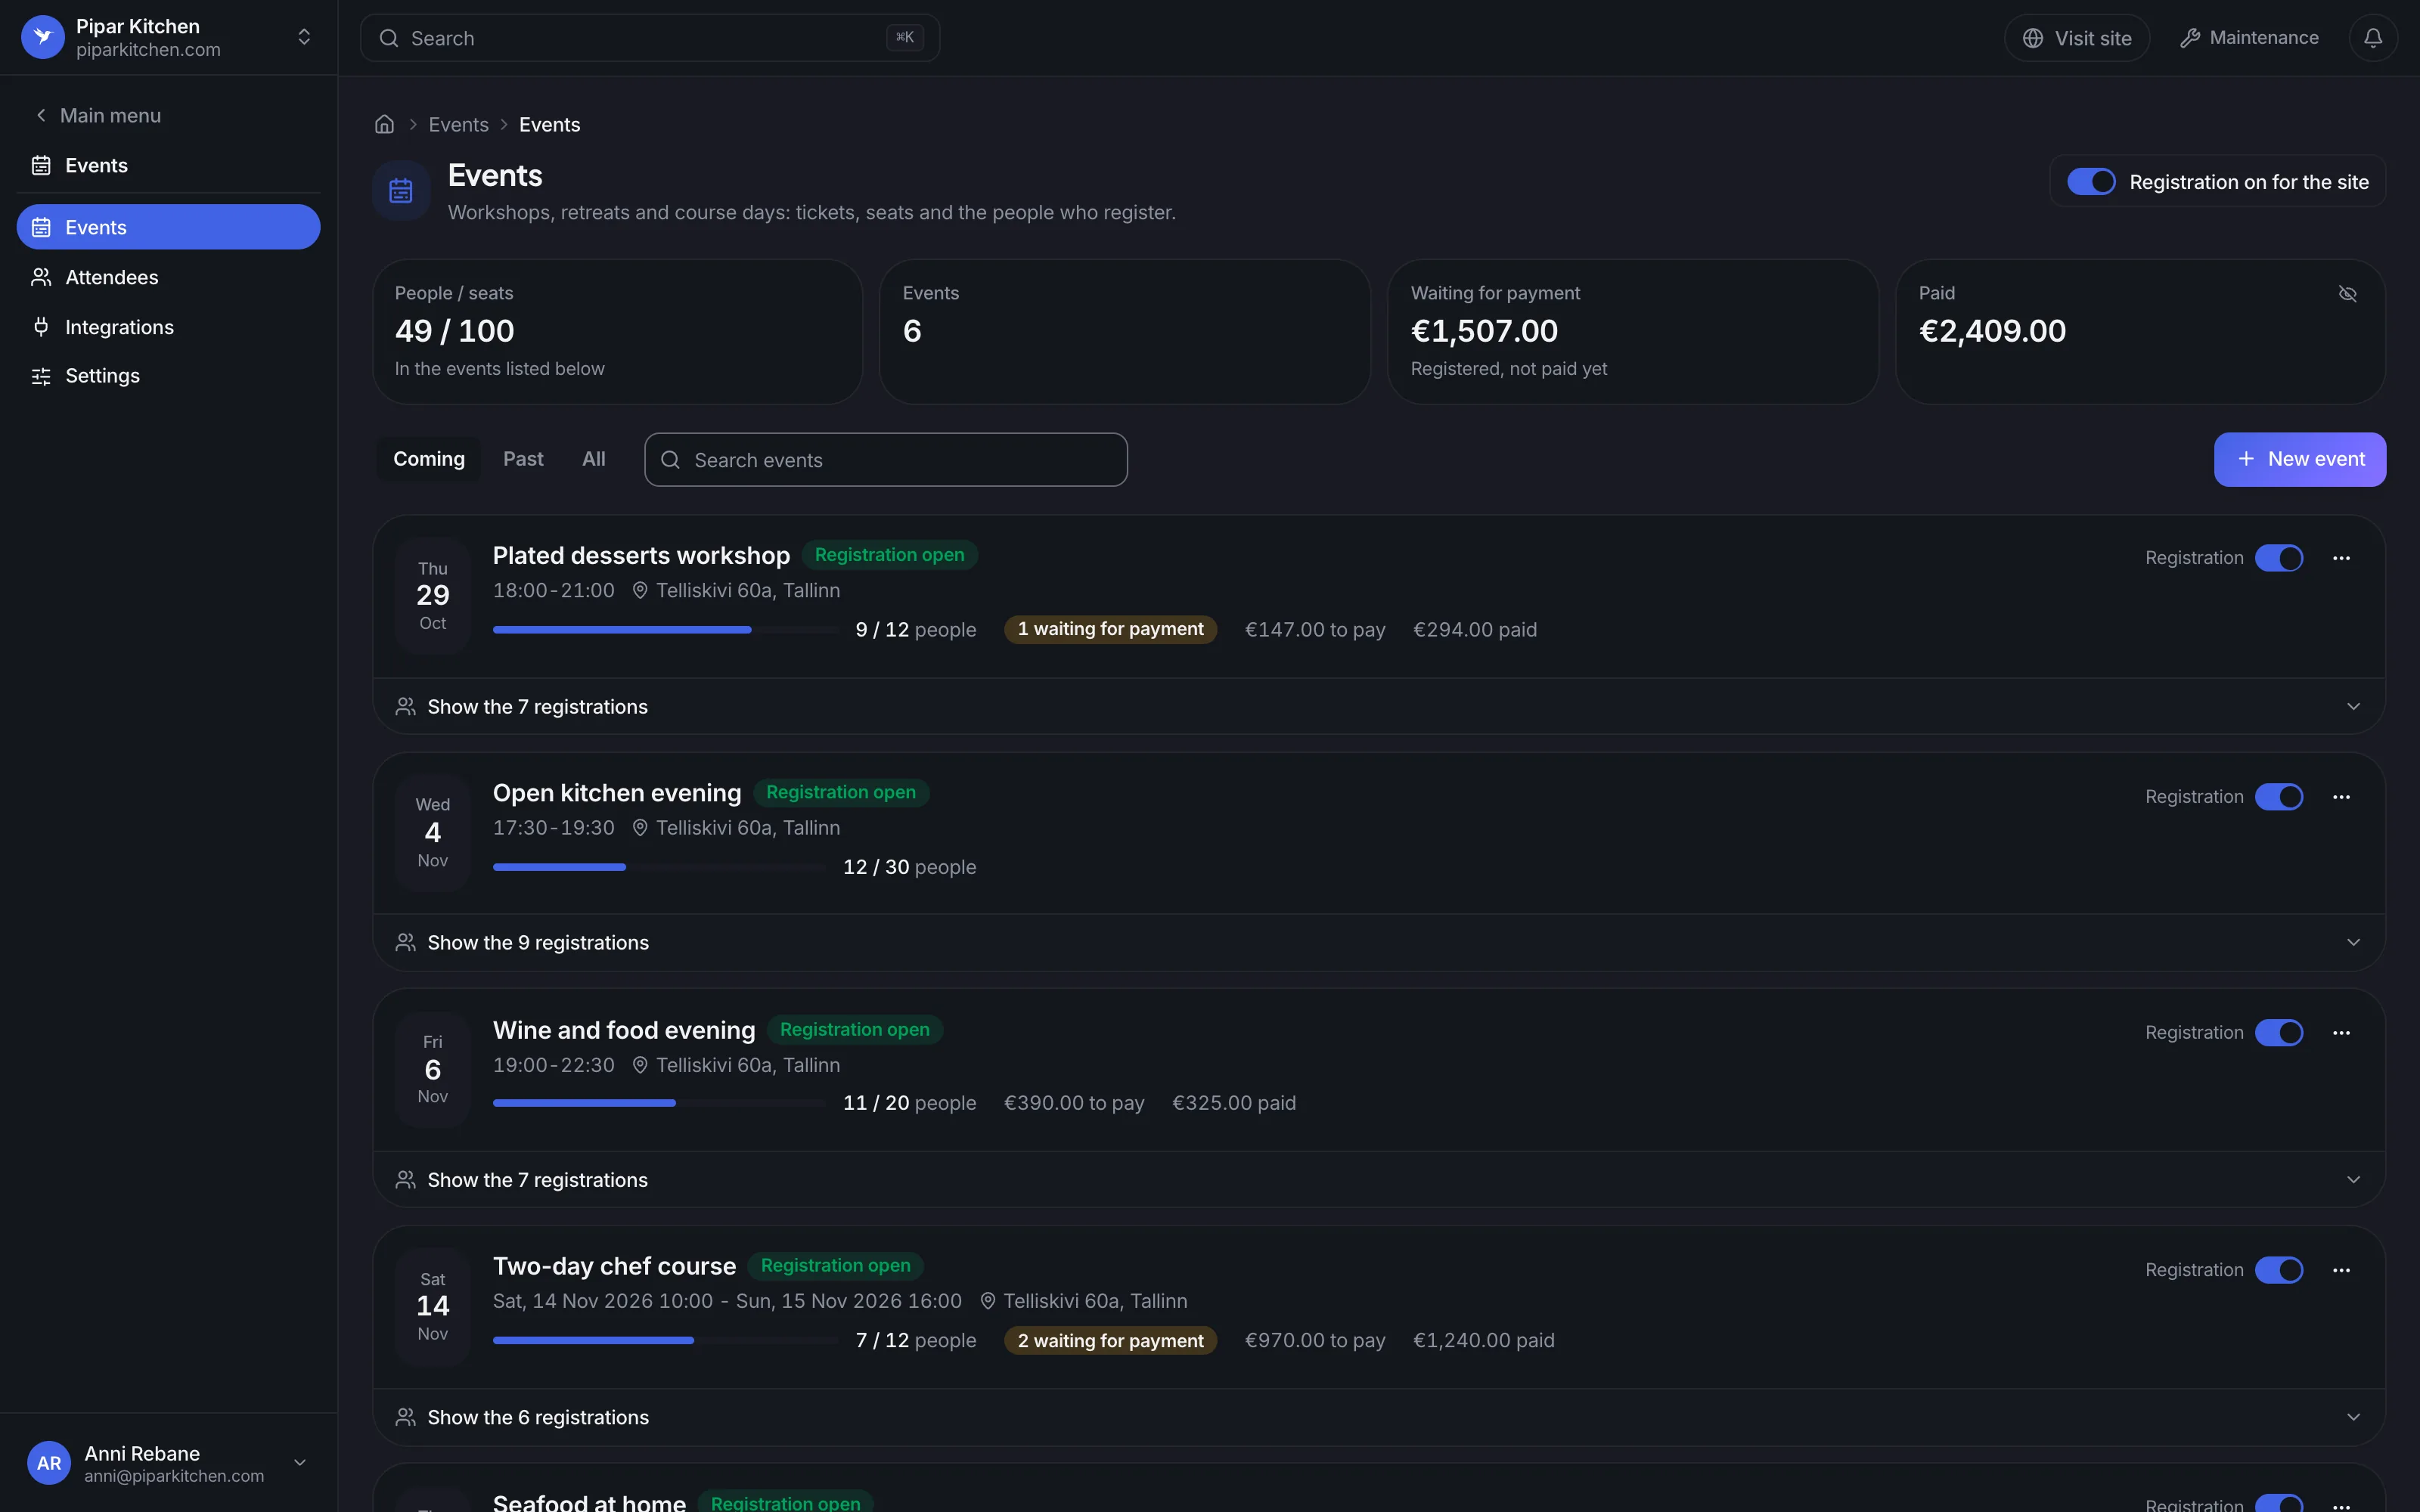Click the New event button
The image size is (2420, 1512).
(2299, 459)
